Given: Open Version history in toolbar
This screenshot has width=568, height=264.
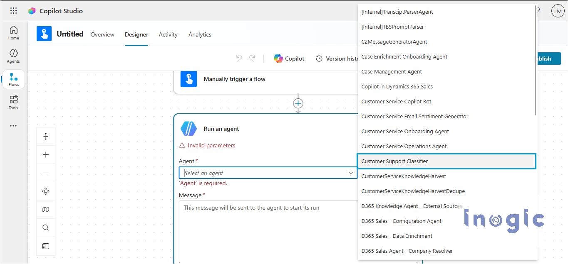Looking at the screenshot, I should tap(337, 59).
